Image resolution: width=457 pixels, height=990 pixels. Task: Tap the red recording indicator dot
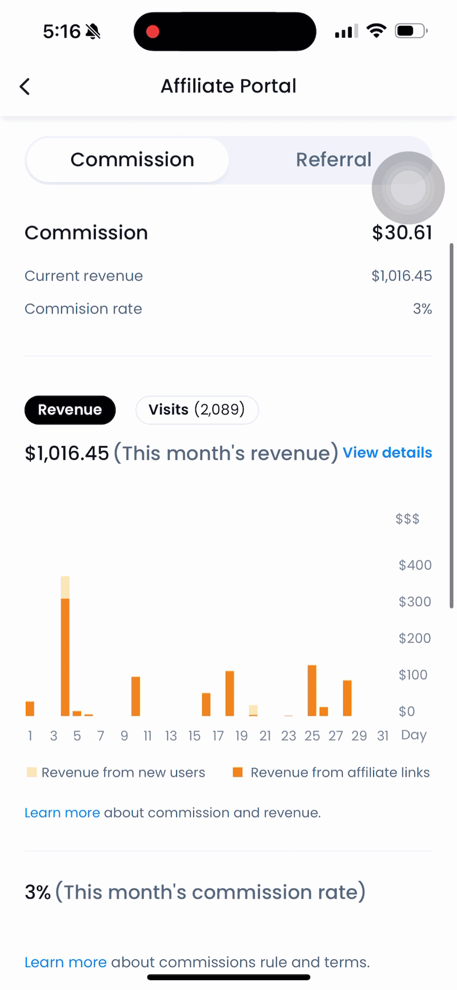coord(153,31)
